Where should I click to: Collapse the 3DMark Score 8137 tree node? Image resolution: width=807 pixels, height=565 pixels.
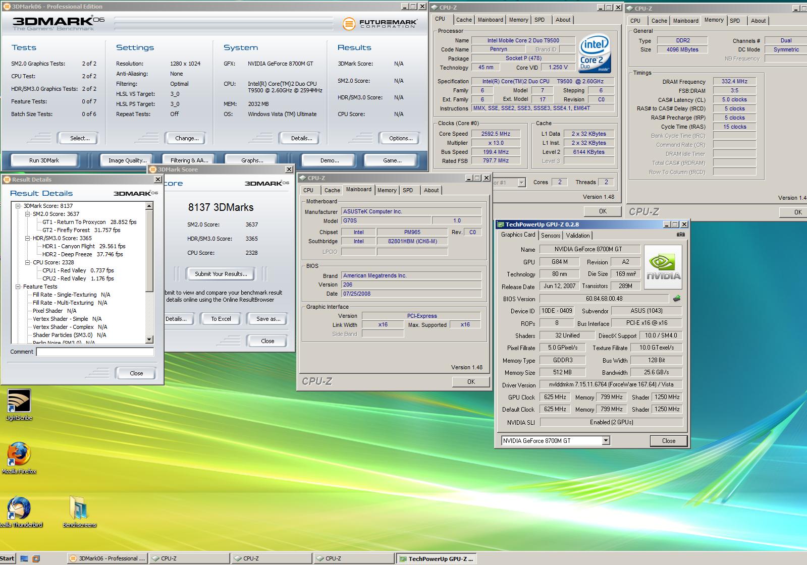point(18,206)
